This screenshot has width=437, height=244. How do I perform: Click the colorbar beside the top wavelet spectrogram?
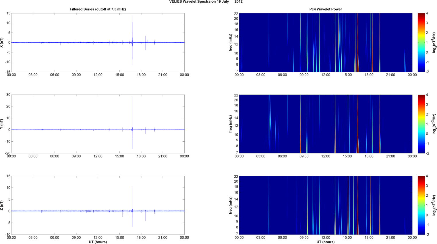421,42
